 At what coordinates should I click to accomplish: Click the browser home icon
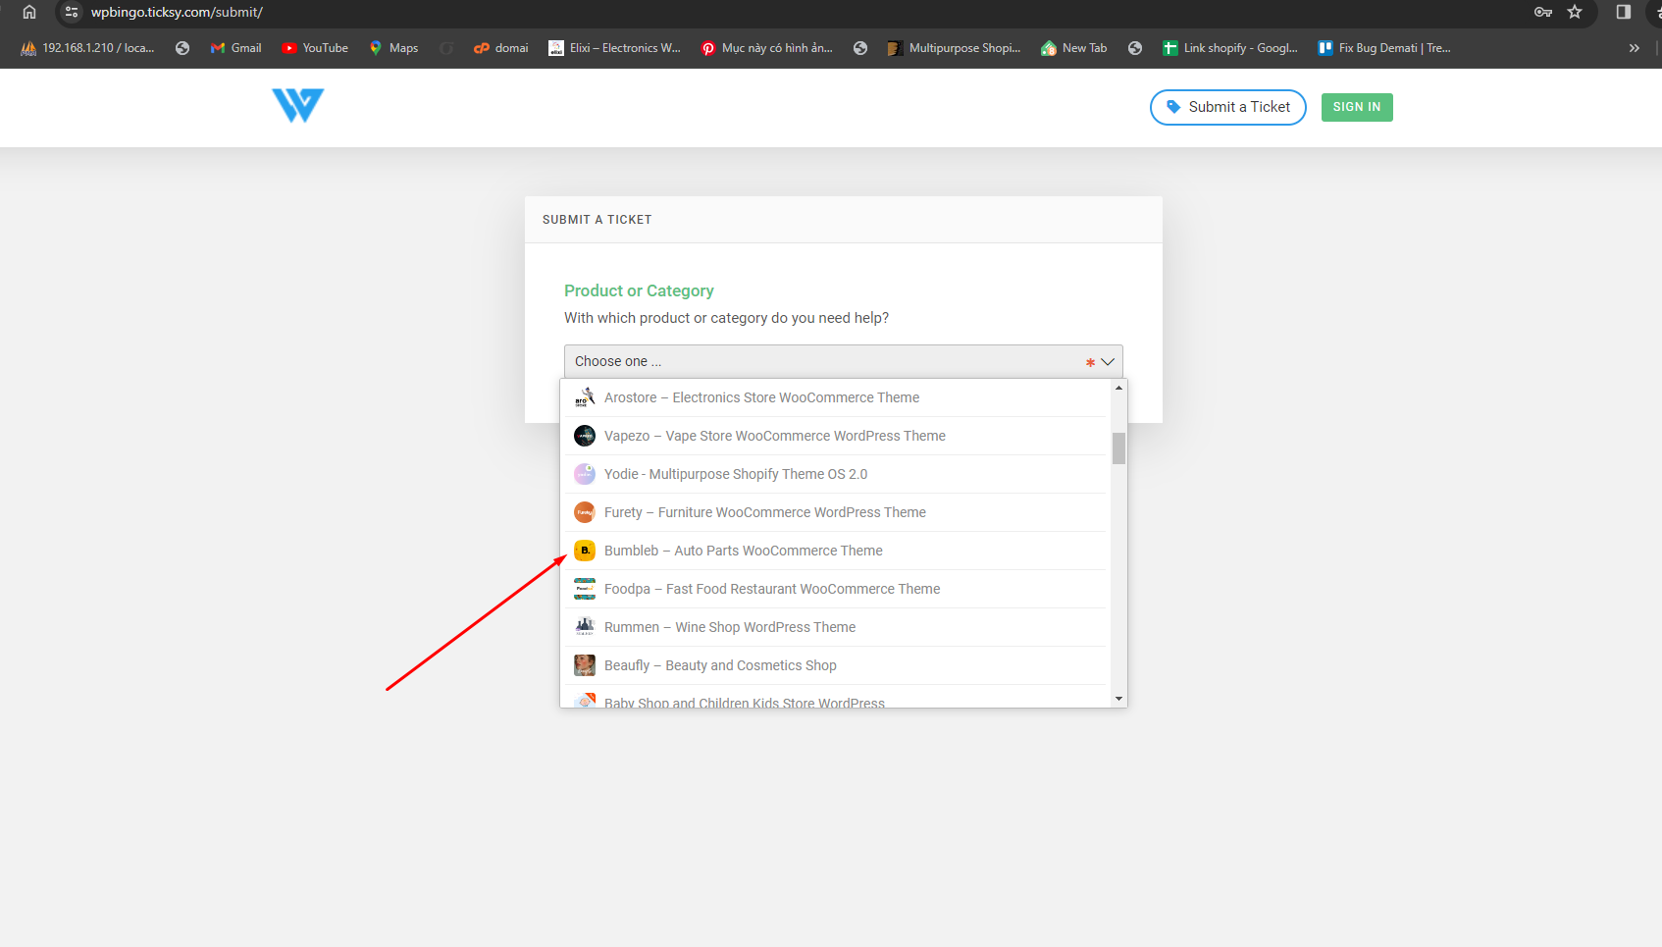tap(29, 12)
